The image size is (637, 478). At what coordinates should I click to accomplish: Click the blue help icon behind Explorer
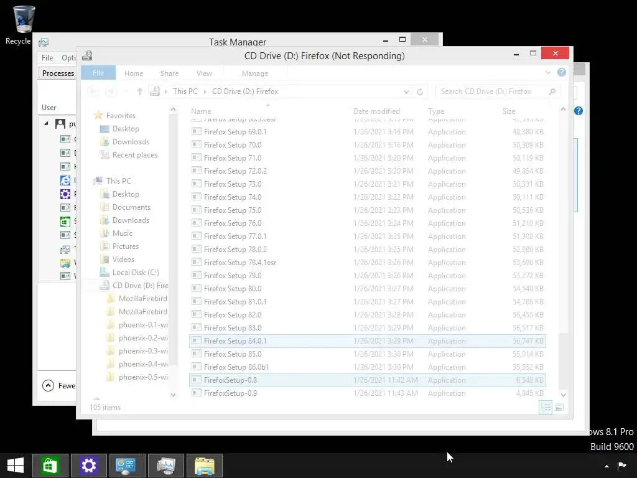pos(579,111)
